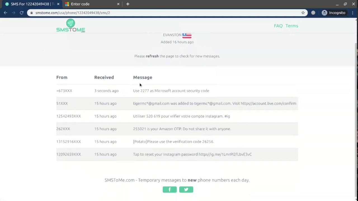Bookmark this page with star icon

tap(303, 13)
